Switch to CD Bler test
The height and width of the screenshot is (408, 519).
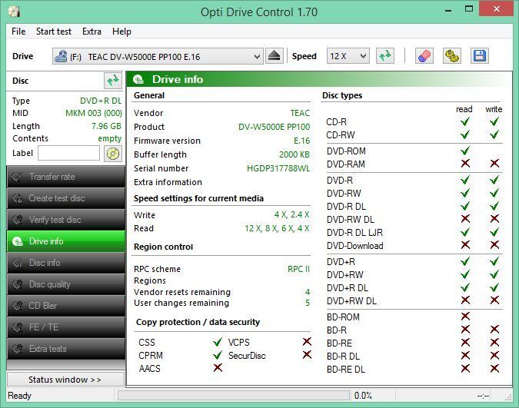point(66,306)
